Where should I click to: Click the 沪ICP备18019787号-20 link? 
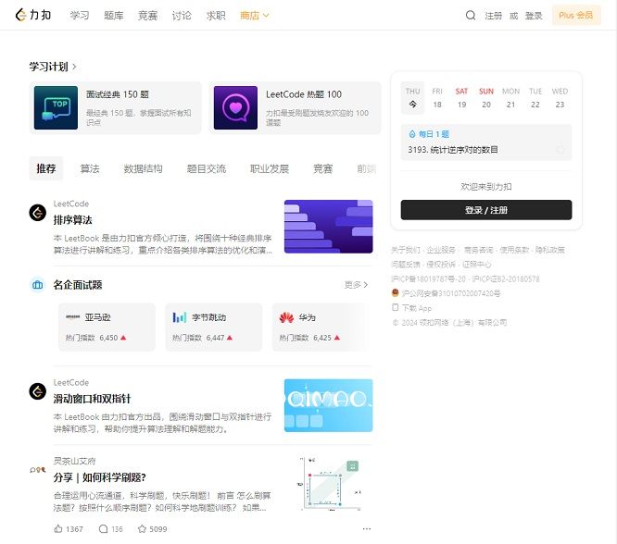[428, 278]
